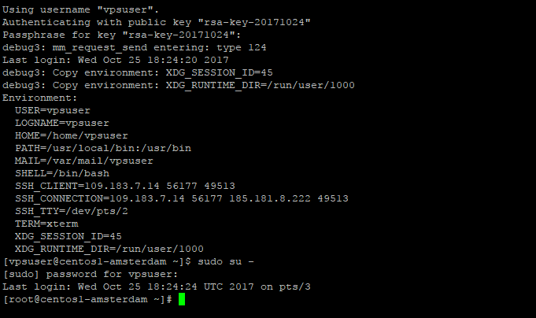Click the MAIL=/var/mail/vpsuser line

(84, 161)
